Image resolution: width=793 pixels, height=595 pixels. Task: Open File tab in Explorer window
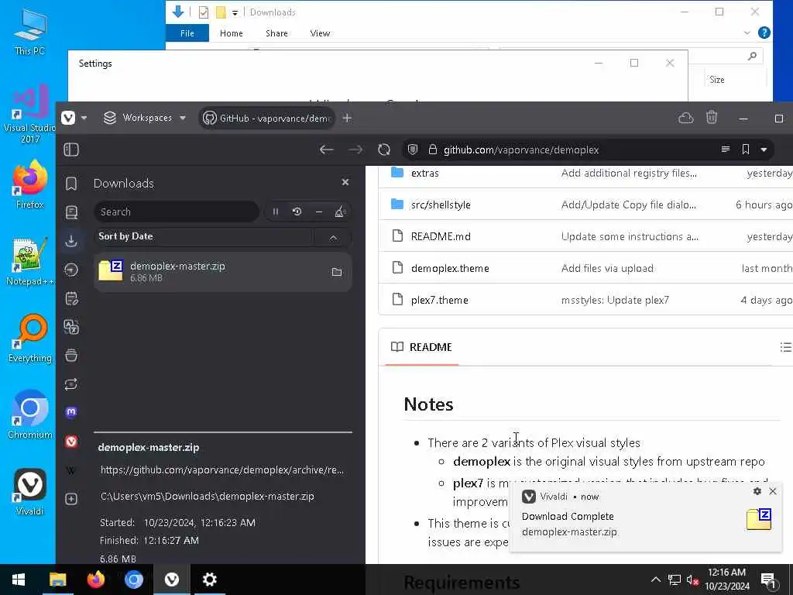click(x=187, y=33)
